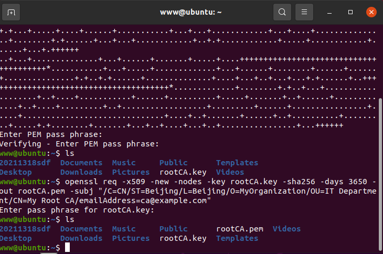
Task: Click 'Public' in the first ls output
Action: pos(174,163)
